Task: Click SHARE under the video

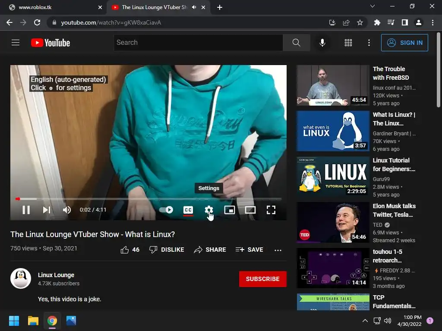Action: (x=210, y=250)
